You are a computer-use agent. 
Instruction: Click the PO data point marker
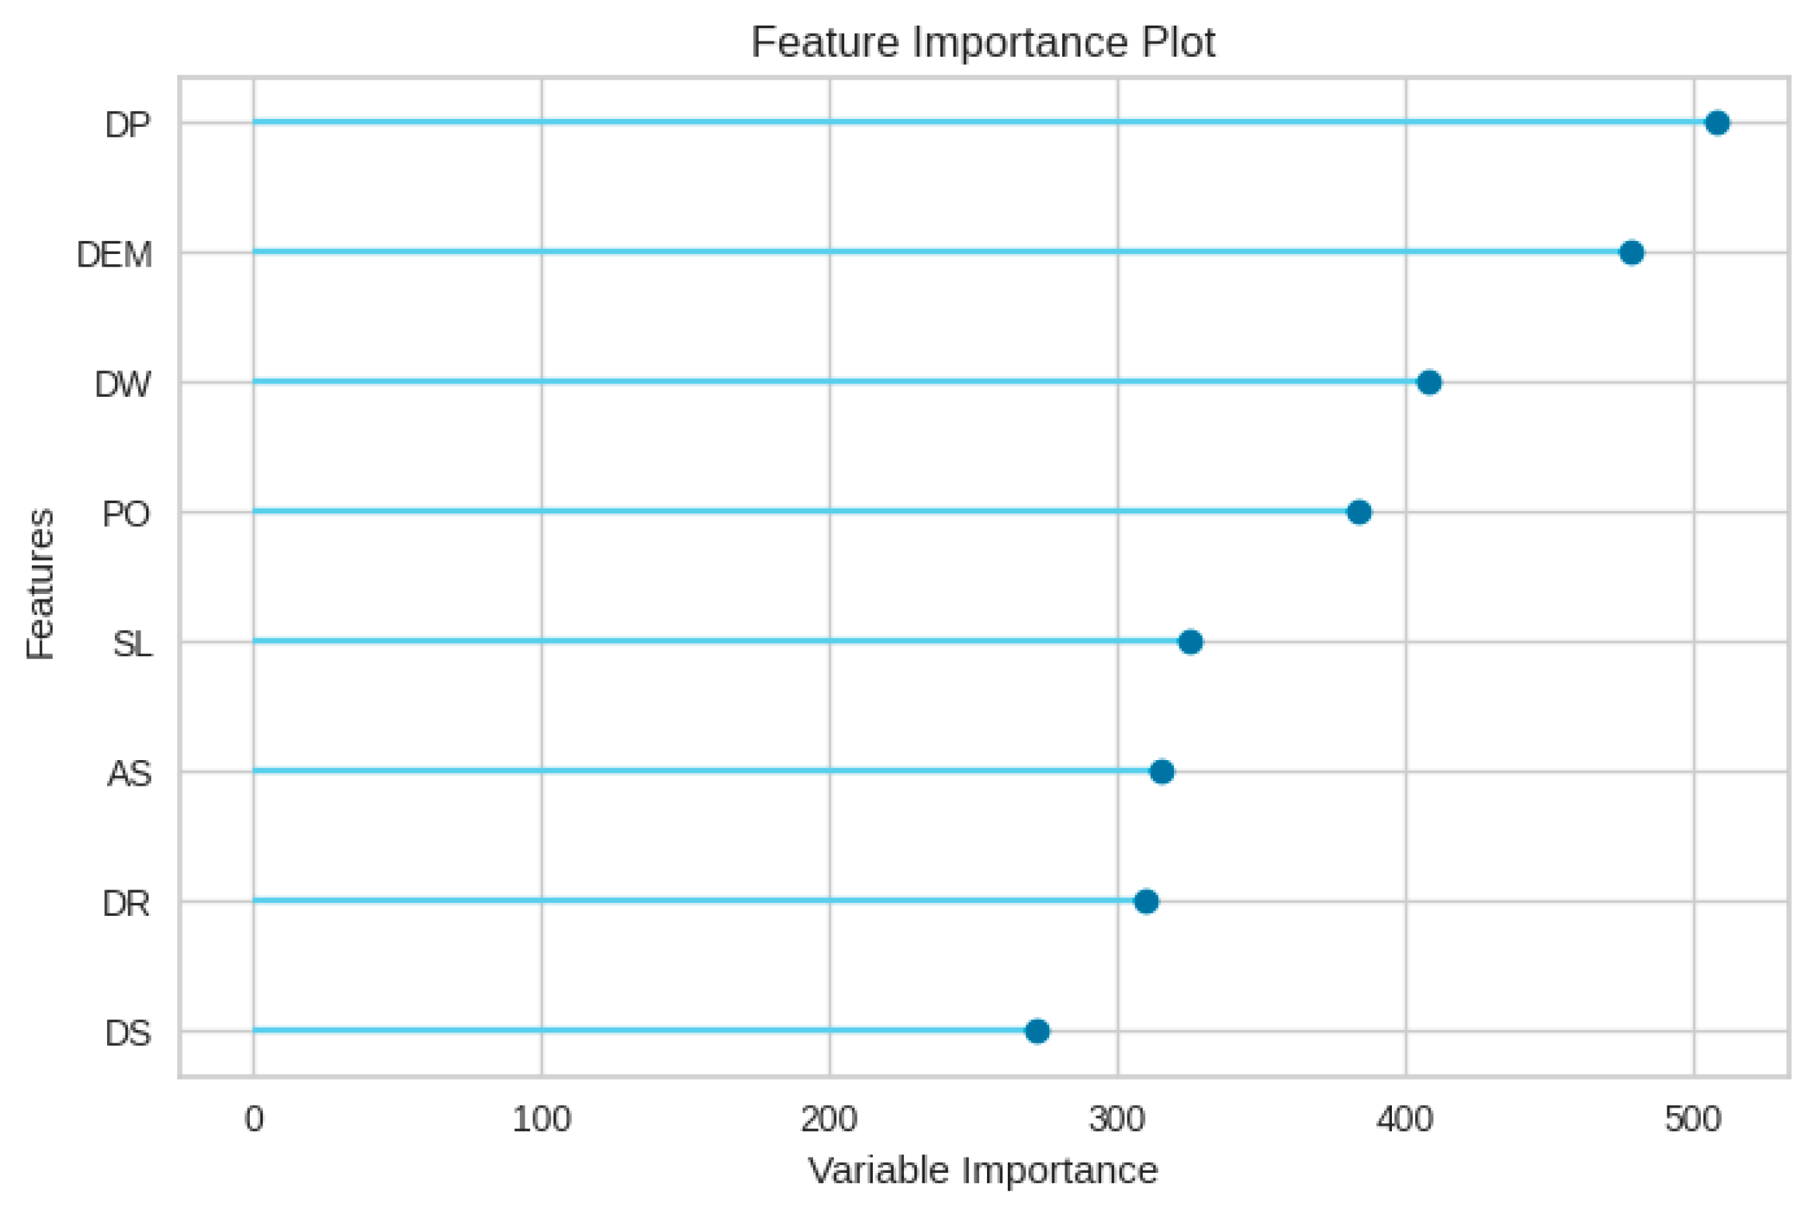[1358, 513]
